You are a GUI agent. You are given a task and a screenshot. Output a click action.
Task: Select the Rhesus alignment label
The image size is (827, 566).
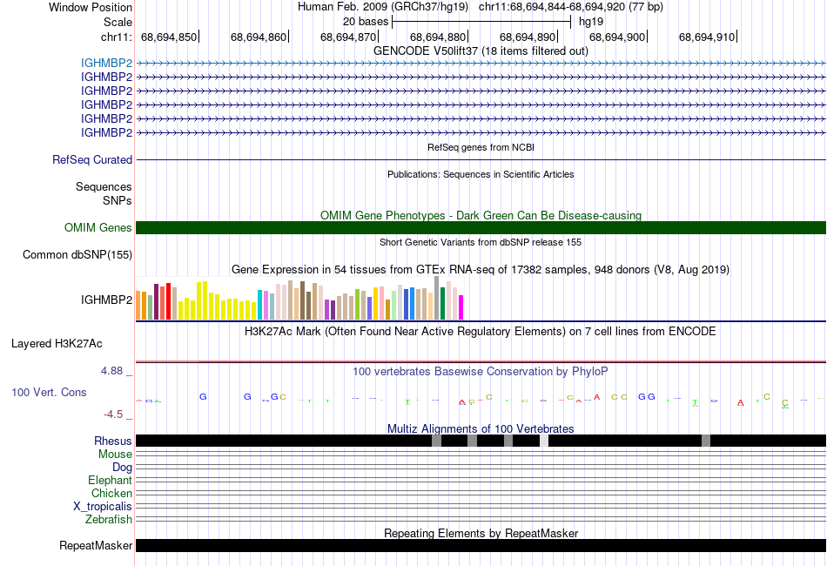[113, 441]
